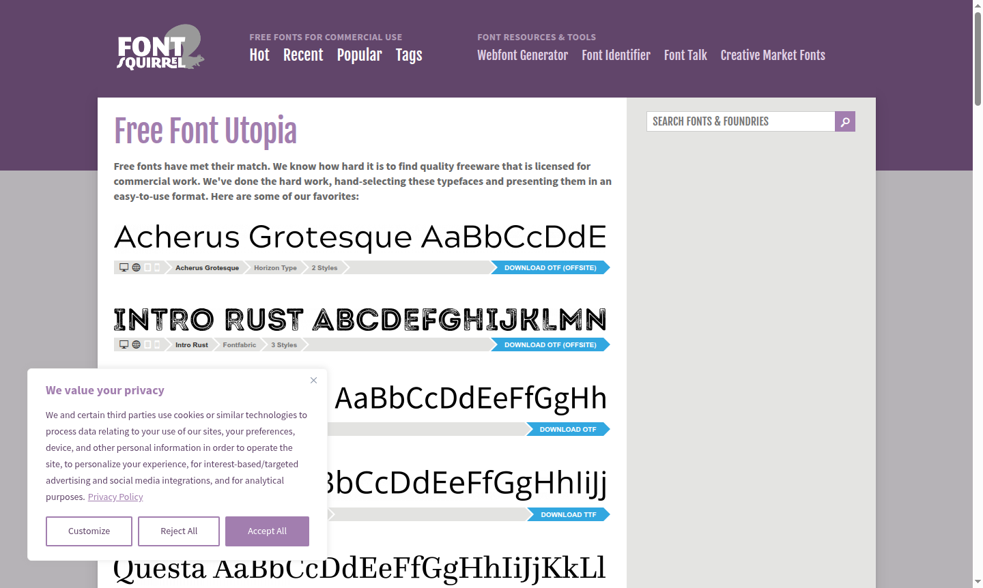Screen dimensions: 983x588
Task: Click the desktop monitor icon for Acherus Grotesque
Action: point(124,267)
